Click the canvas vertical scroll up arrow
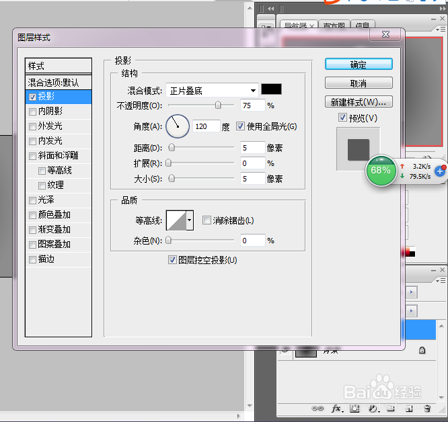Image resolution: width=448 pixels, height=422 pixels. [x=250, y=8]
